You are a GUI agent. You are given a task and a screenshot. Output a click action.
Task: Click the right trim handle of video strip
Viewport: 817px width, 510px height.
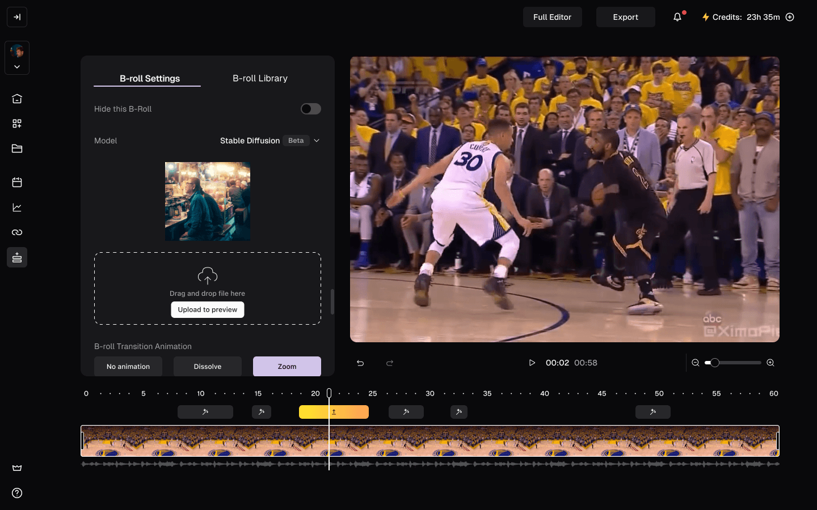pos(777,441)
